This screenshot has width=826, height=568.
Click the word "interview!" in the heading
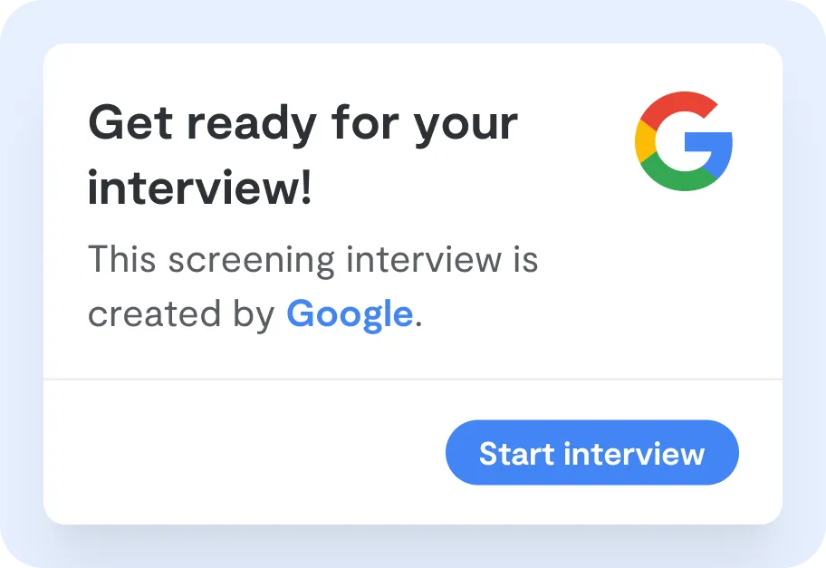point(200,188)
